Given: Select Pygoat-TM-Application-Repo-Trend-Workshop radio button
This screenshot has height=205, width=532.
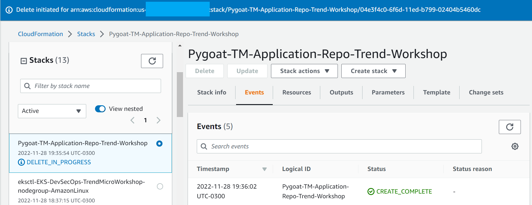Looking at the screenshot, I should tap(159, 143).
